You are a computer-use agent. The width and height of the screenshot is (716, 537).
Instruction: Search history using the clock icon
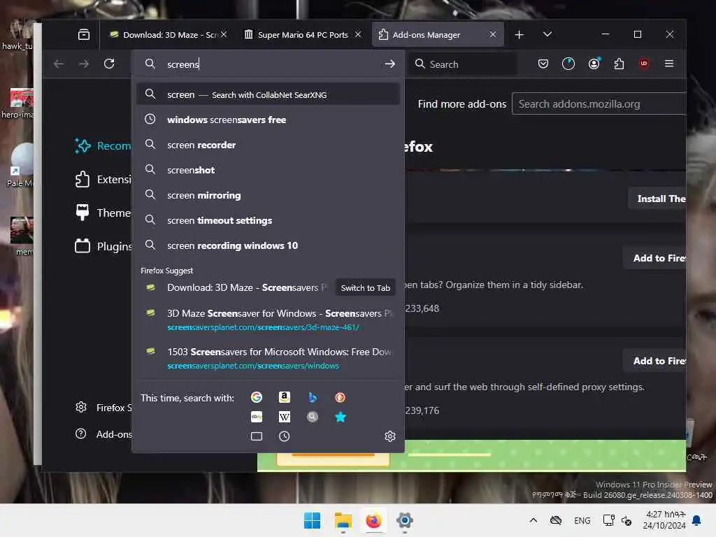tap(285, 436)
